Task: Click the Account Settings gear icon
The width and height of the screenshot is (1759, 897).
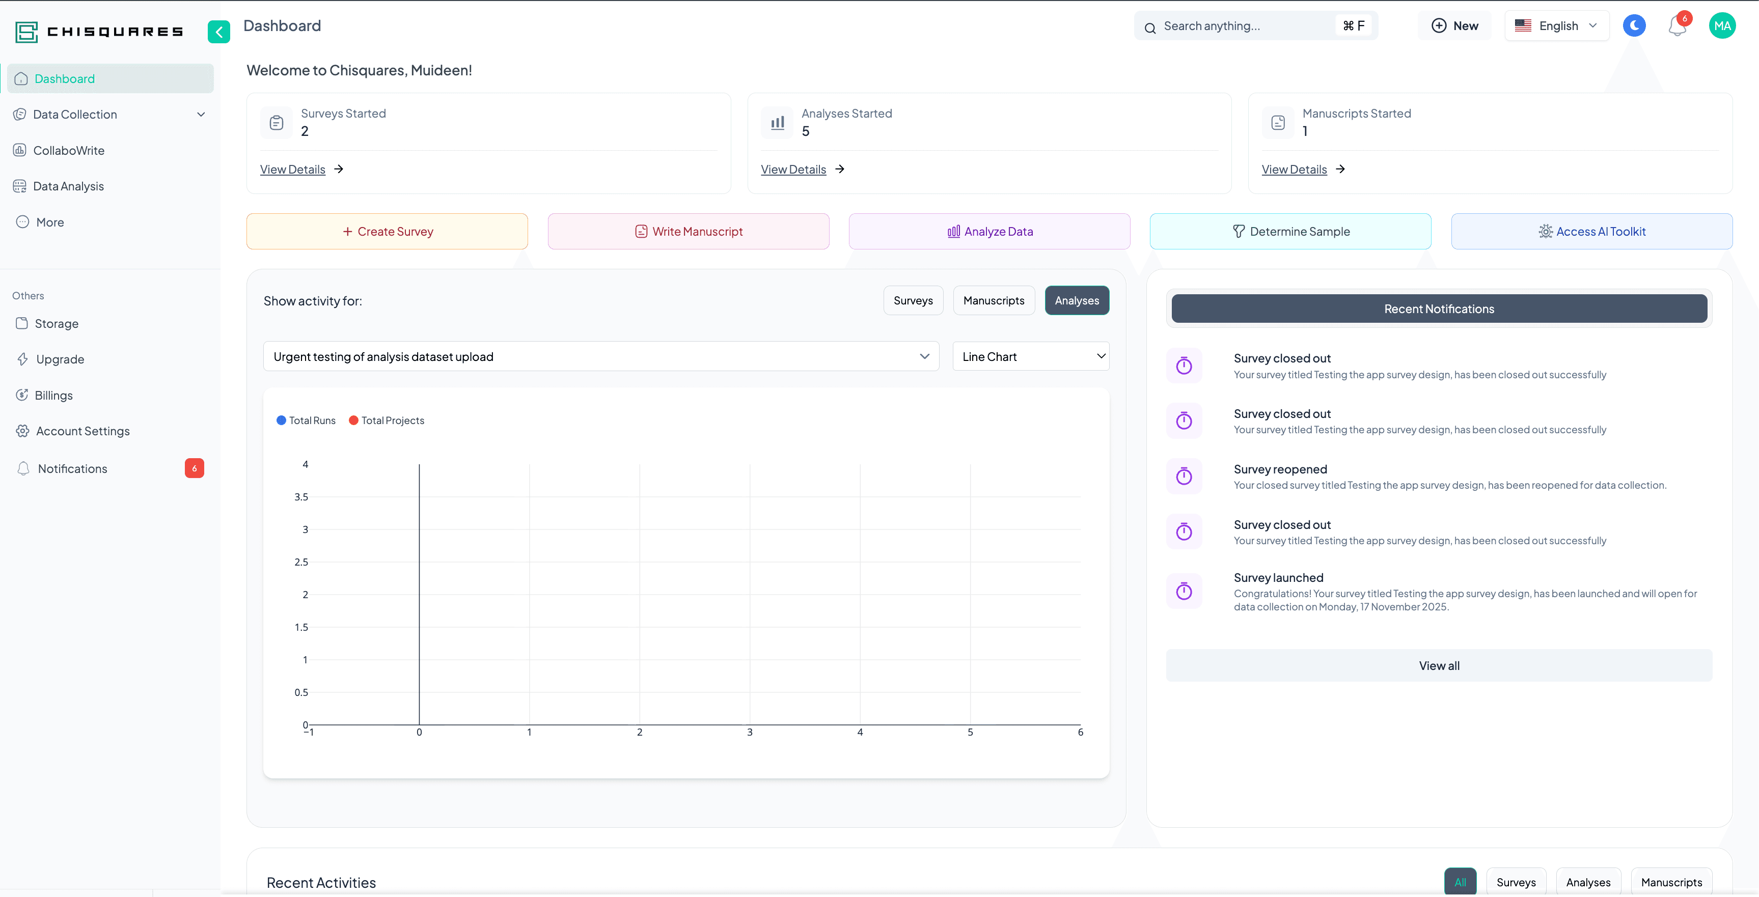Action: tap(22, 431)
